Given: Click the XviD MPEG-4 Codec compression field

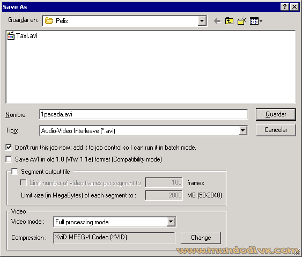Looking at the screenshot, I should pos(114,238).
